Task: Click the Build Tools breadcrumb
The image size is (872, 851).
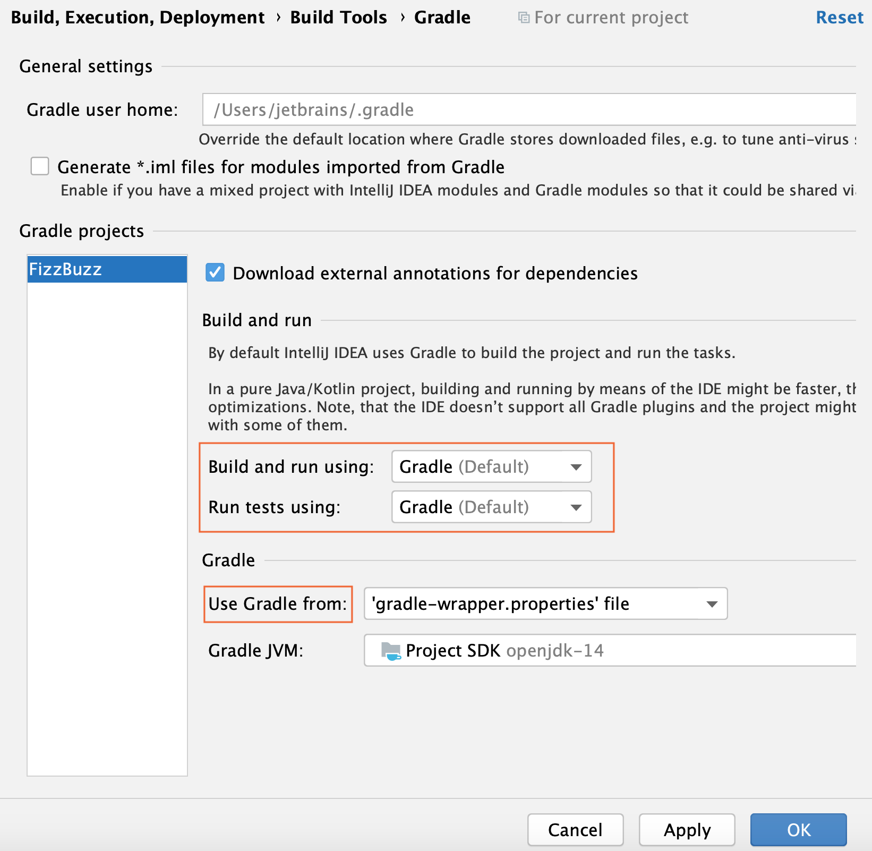Action: pyautogui.click(x=338, y=18)
